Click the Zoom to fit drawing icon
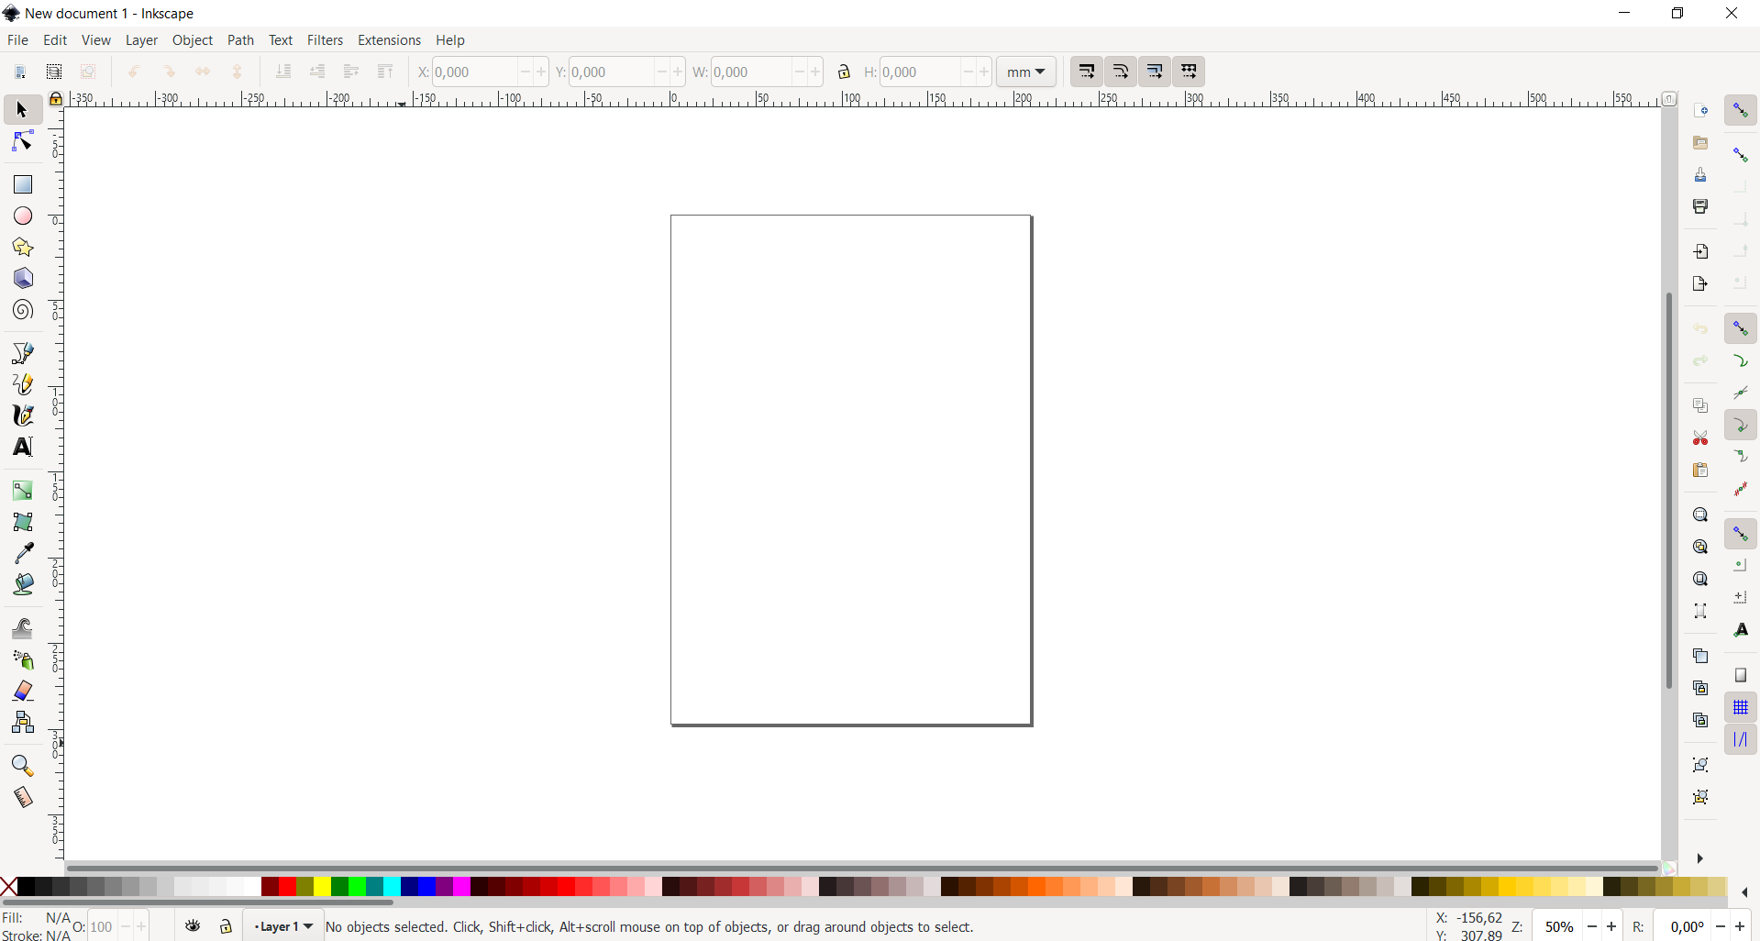Viewport: 1760px width, 941px height. tap(1700, 547)
